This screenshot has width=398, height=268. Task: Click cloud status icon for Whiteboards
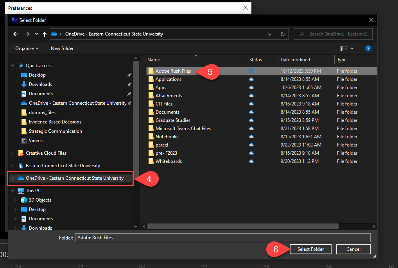pos(251,161)
